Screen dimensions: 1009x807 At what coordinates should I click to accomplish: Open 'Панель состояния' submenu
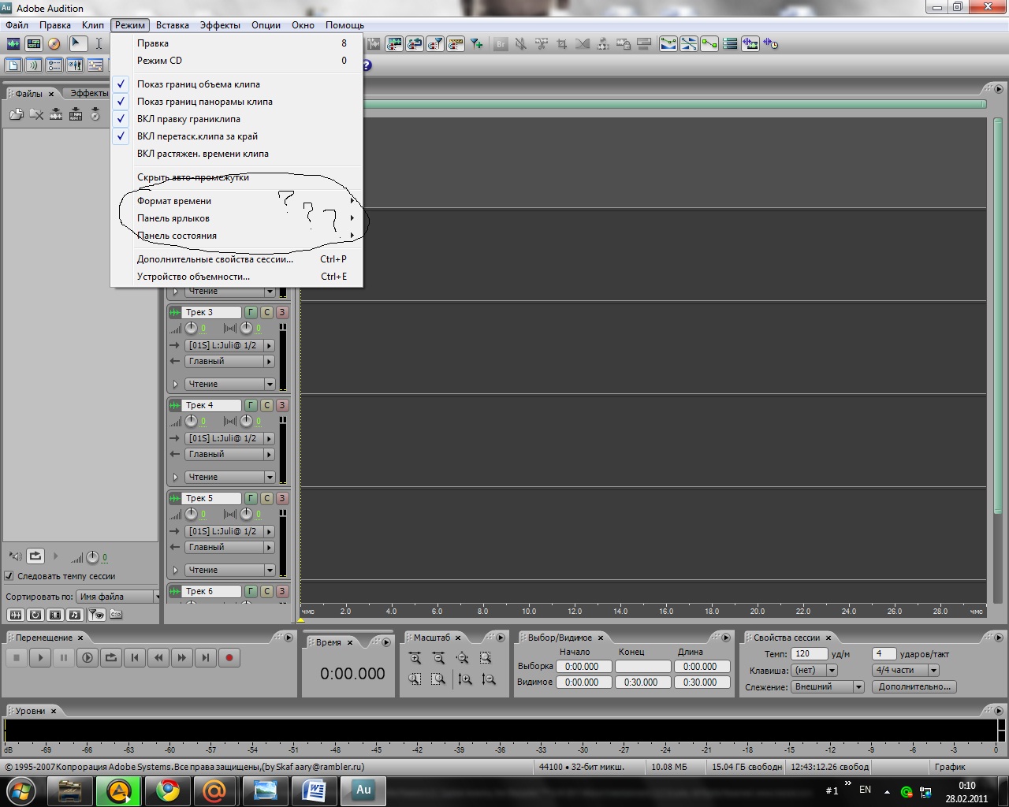[x=236, y=236]
